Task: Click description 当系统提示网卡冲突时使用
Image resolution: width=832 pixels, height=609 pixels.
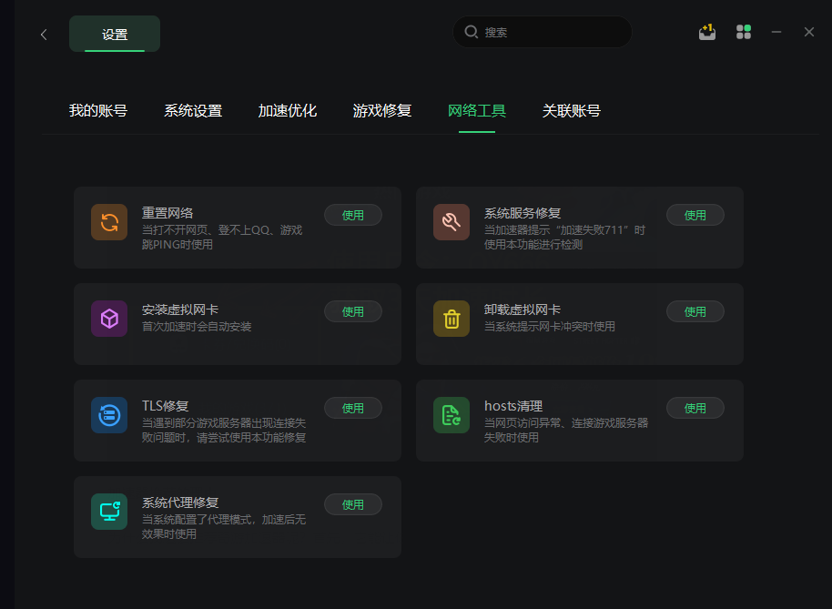Action: (550, 327)
